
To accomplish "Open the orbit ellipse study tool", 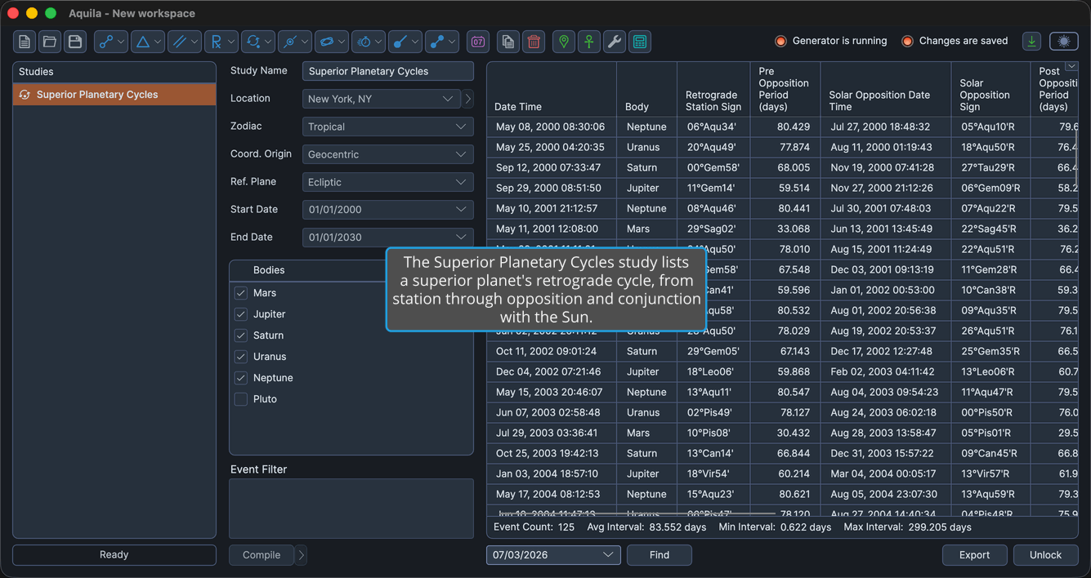I will pyautogui.click(x=332, y=42).
